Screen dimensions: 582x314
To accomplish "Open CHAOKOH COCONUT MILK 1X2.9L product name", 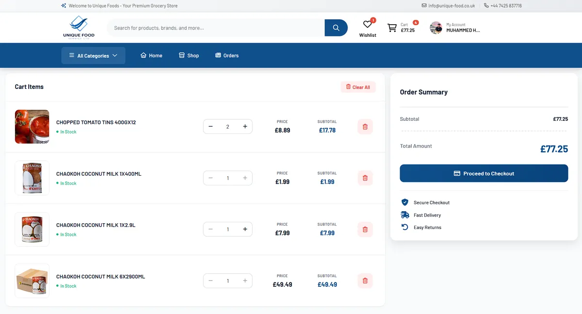I will click(96, 225).
